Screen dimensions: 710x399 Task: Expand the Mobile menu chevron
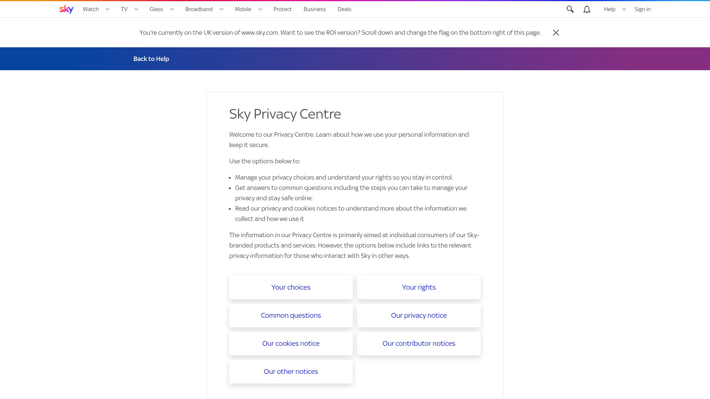[x=260, y=9]
